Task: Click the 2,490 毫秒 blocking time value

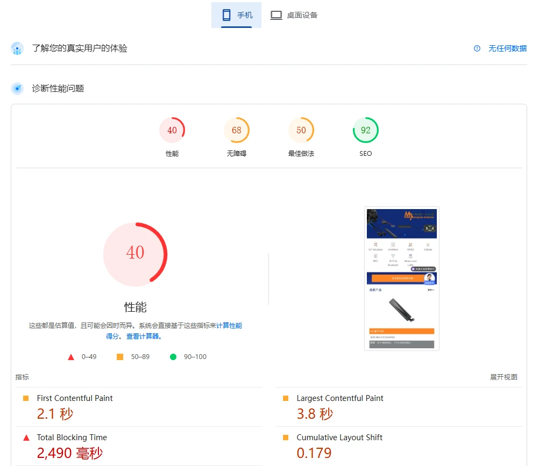Action: click(69, 453)
